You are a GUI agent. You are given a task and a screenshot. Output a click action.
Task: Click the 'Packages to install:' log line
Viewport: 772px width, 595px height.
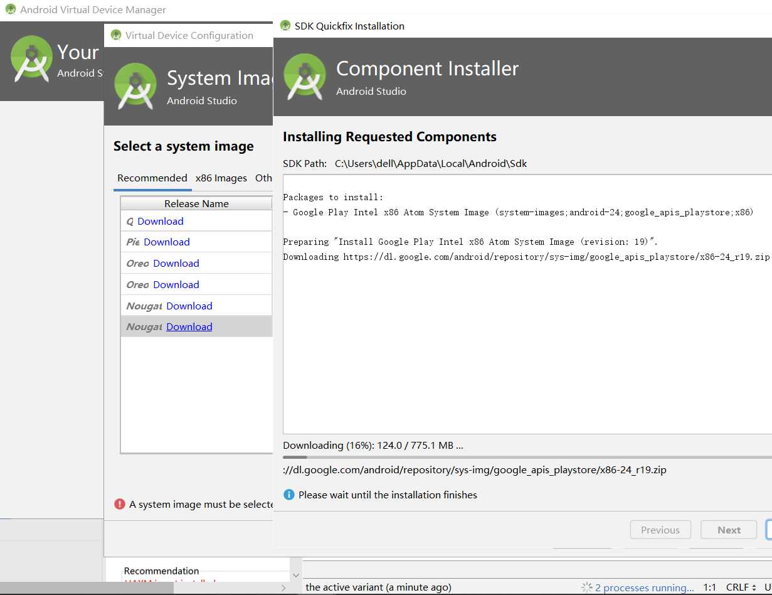pos(333,197)
